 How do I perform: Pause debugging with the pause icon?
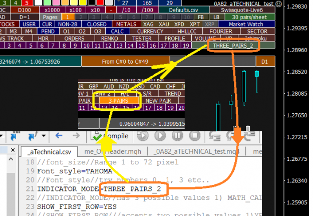177,136
